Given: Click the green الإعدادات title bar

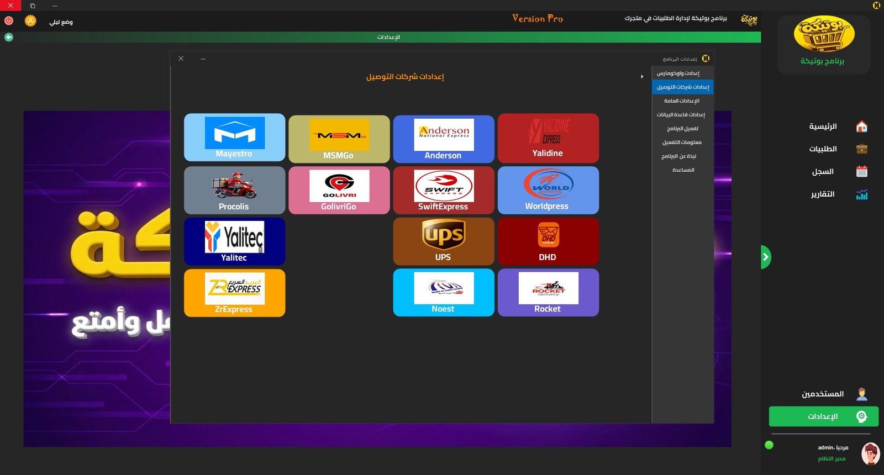Looking at the screenshot, I should pyautogui.click(x=388, y=37).
